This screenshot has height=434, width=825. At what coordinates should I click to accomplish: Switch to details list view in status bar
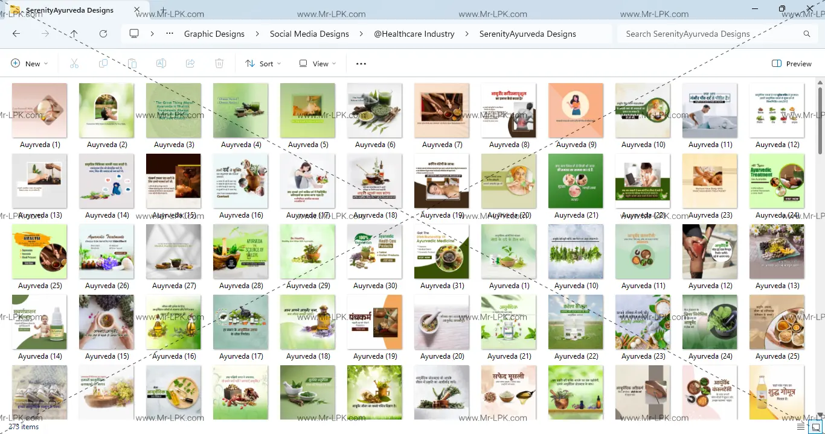click(x=801, y=427)
